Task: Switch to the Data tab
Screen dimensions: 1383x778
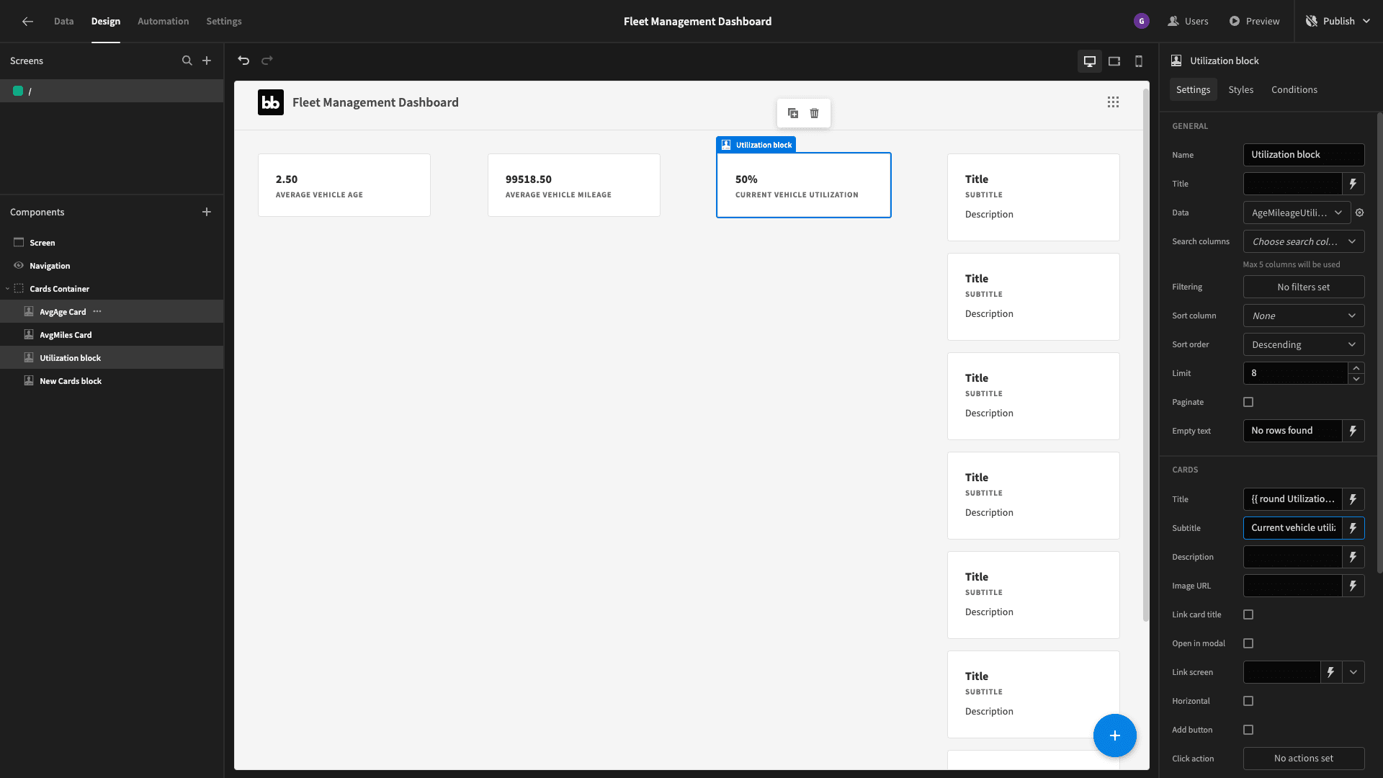Action: pos(64,22)
